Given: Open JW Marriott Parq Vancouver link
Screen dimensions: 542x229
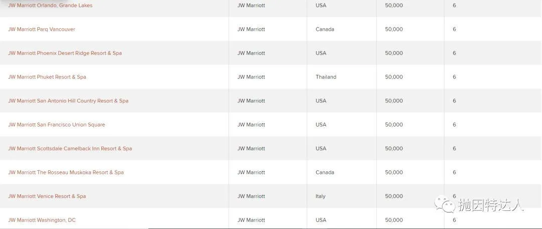Looking at the screenshot, I should tap(42, 30).
